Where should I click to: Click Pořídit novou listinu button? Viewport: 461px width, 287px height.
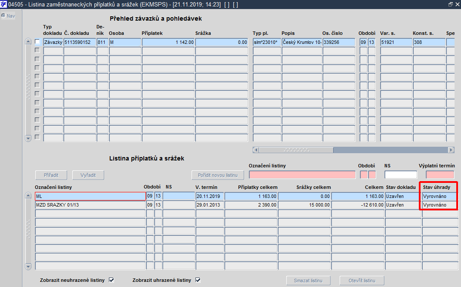pos(217,175)
